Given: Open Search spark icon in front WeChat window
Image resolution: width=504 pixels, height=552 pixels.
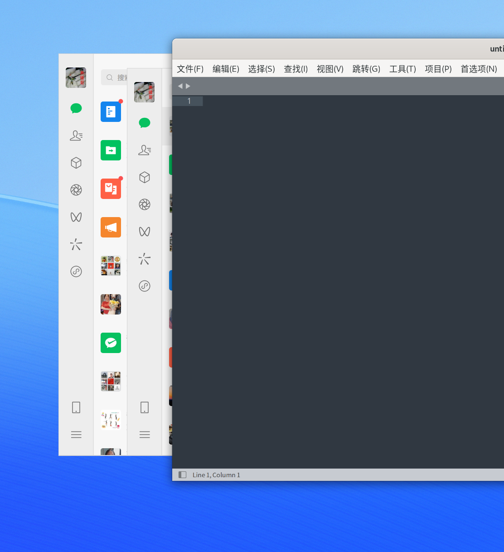Looking at the screenshot, I should click(x=145, y=259).
